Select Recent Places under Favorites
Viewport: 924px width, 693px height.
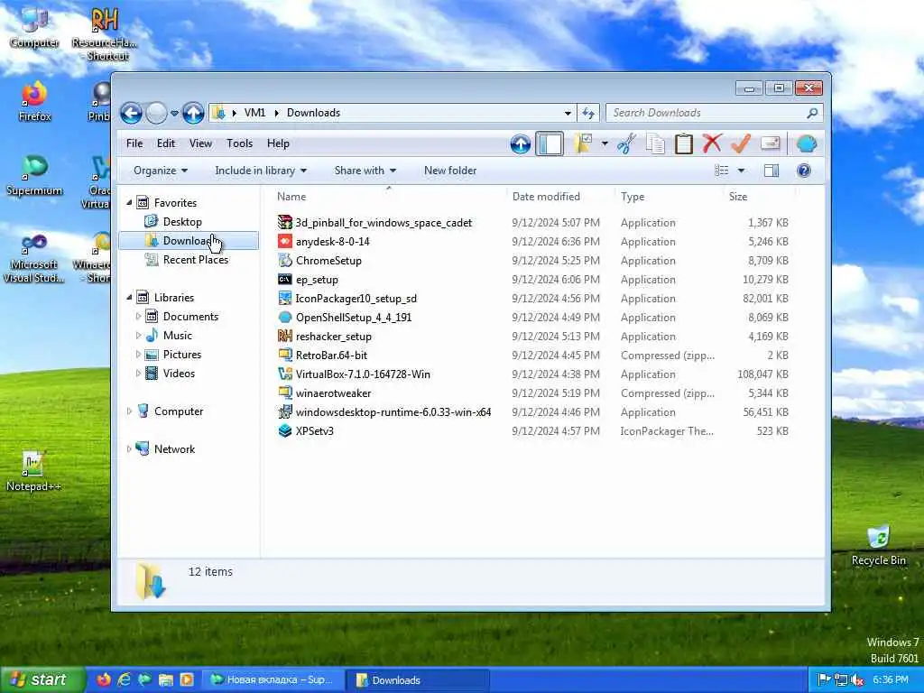click(x=196, y=260)
